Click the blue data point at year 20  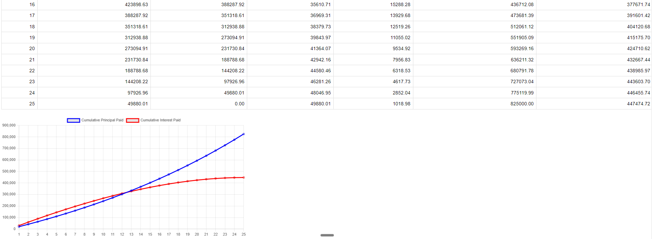click(x=197, y=161)
